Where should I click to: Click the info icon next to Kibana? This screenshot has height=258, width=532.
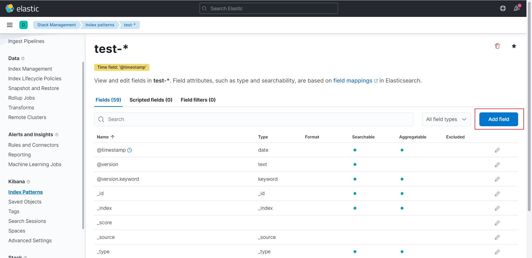point(28,182)
